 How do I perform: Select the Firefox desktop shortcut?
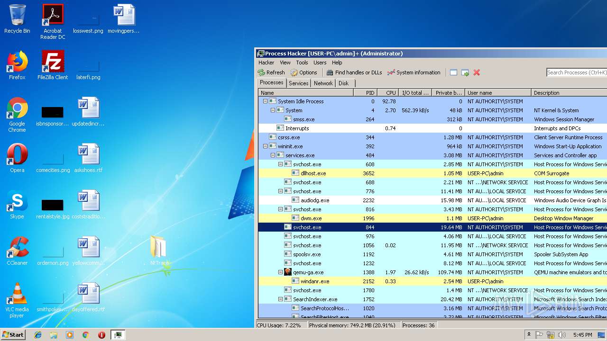coord(17,65)
